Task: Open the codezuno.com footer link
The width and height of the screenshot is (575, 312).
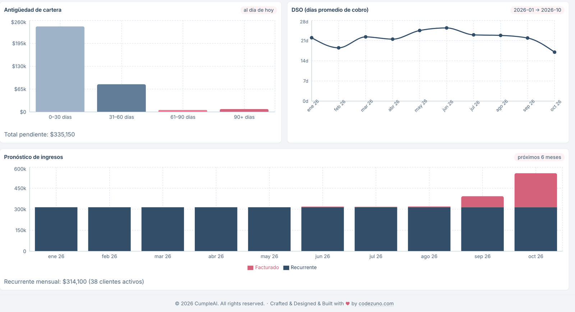Action: pos(376,303)
